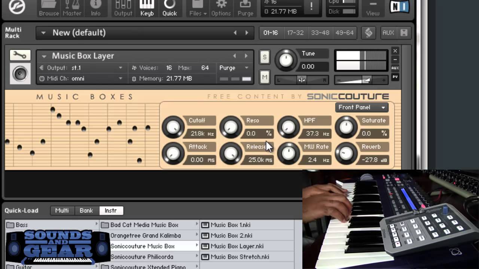Toggle the Quick-Load browser
Image resolution: width=479 pixels, height=269 pixels.
coord(170,9)
